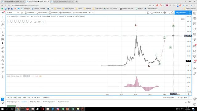
Task: Activate the zoom-in tool
Action: point(3,52)
